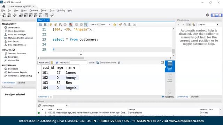The height and width of the screenshot is (125, 223).
Task: Create a new table toolbar icon
Action: click(26, 15)
